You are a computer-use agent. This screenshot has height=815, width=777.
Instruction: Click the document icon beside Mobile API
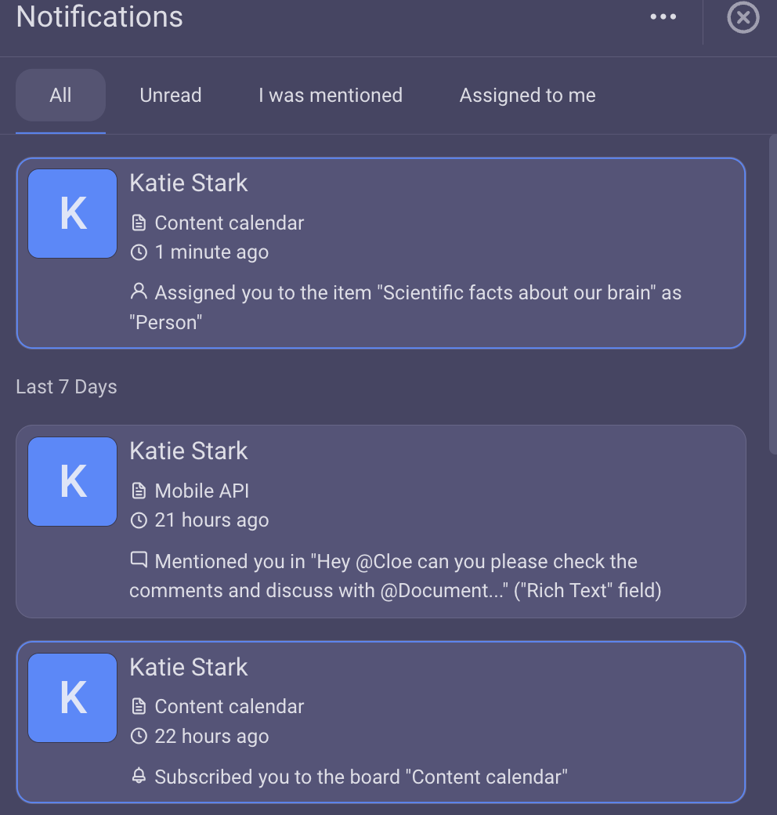coord(139,491)
